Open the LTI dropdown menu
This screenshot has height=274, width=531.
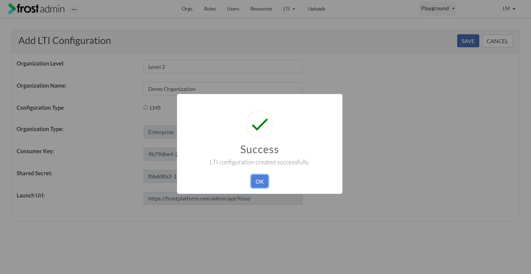click(x=289, y=9)
